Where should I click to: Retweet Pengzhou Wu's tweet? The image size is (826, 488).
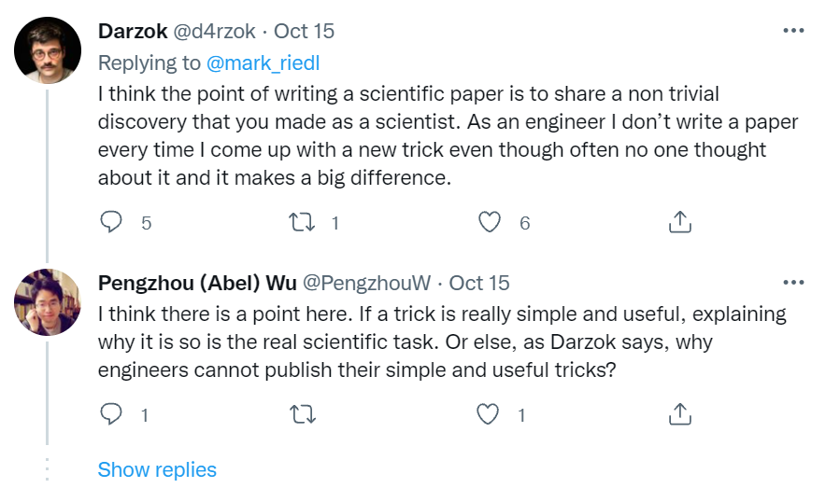(x=302, y=414)
